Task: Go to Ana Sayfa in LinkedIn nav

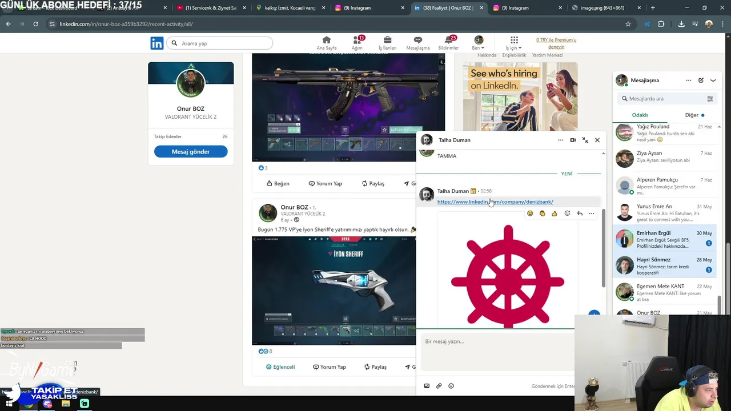Action: pyautogui.click(x=327, y=43)
